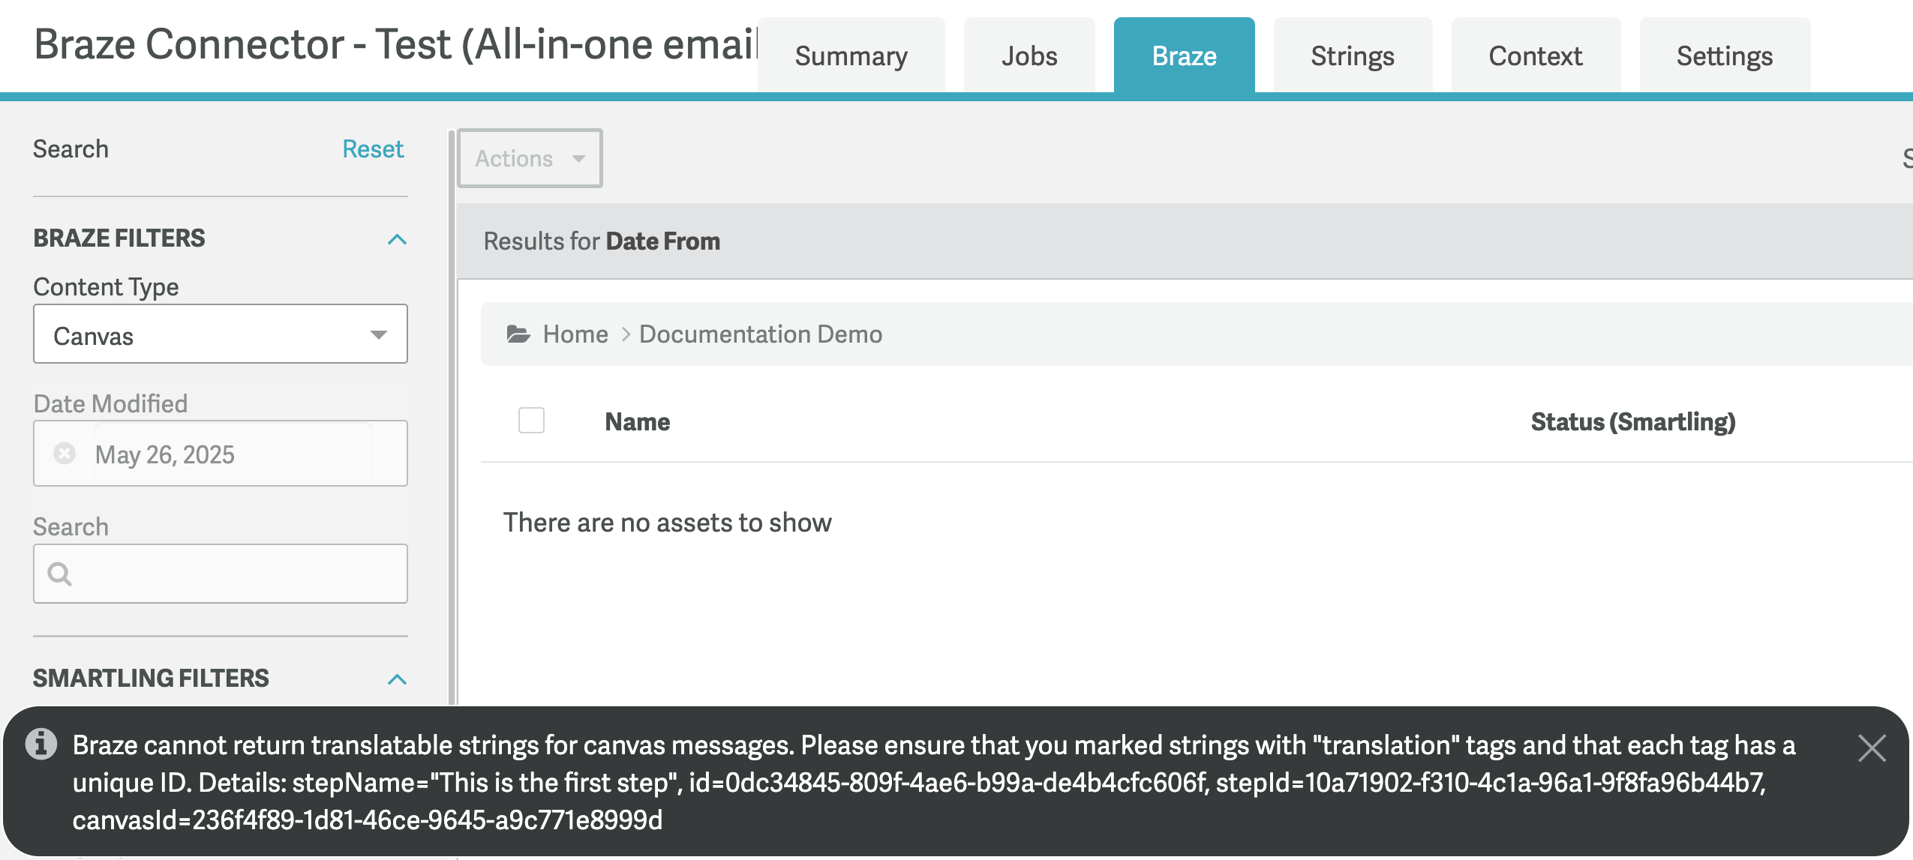The height and width of the screenshot is (860, 1913).
Task: Clear the Date Modified value icon
Action: tap(65, 454)
